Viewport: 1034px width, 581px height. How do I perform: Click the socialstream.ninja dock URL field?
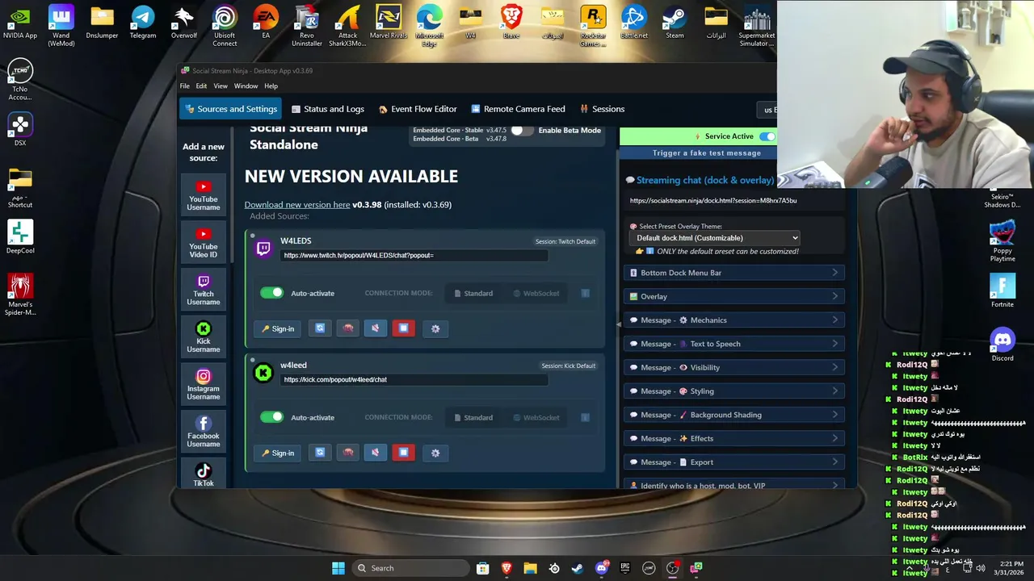coord(736,200)
